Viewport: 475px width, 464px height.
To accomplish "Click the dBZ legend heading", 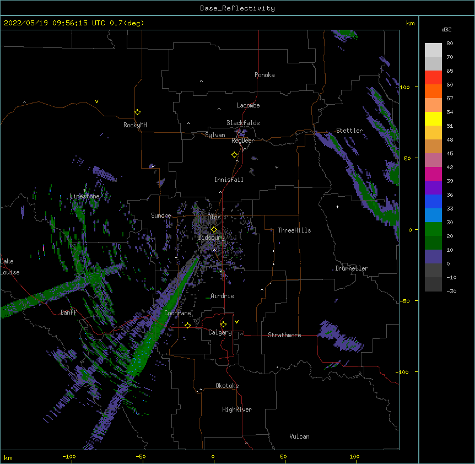I will tap(446, 30).
